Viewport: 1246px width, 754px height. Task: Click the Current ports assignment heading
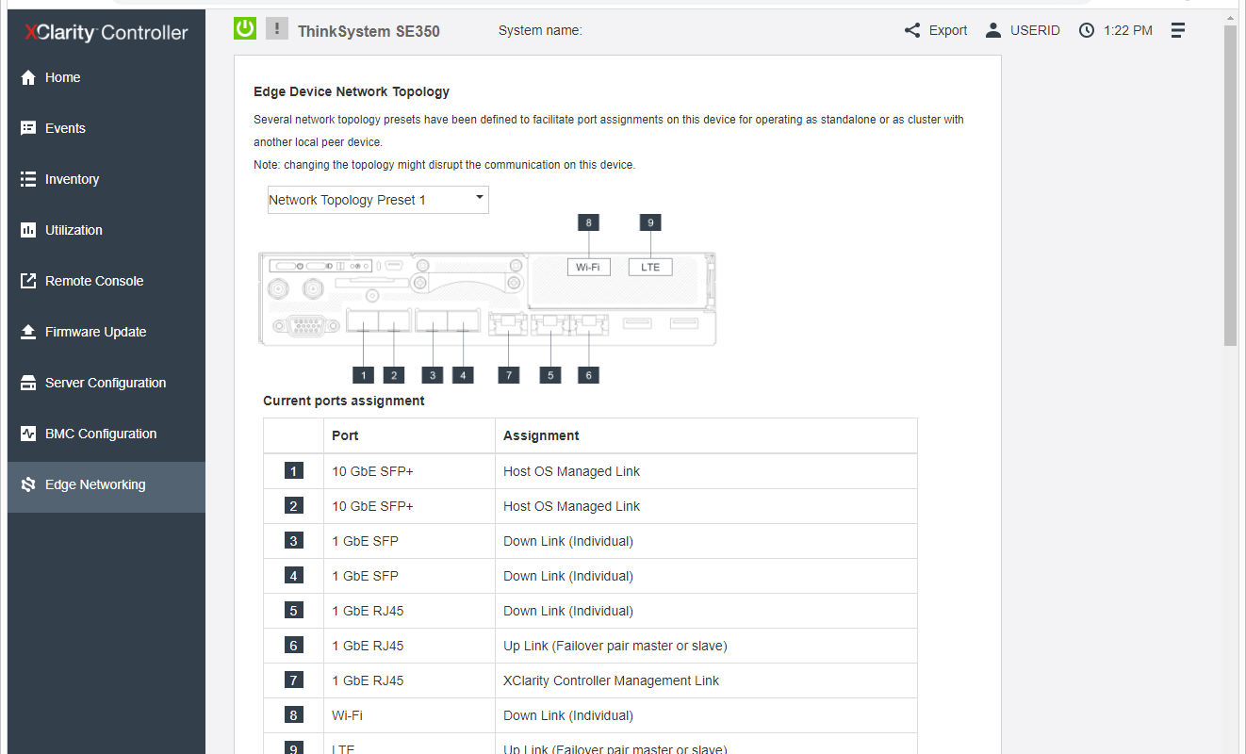[344, 401]
